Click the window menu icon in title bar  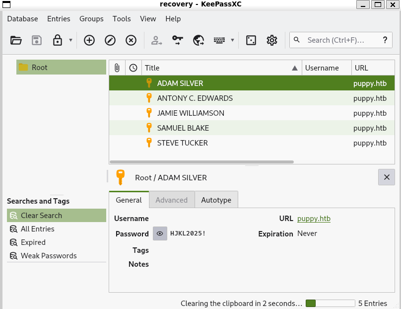tap(6, 4)
